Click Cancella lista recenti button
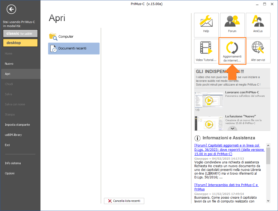278x211 pixels. point(124,201)
